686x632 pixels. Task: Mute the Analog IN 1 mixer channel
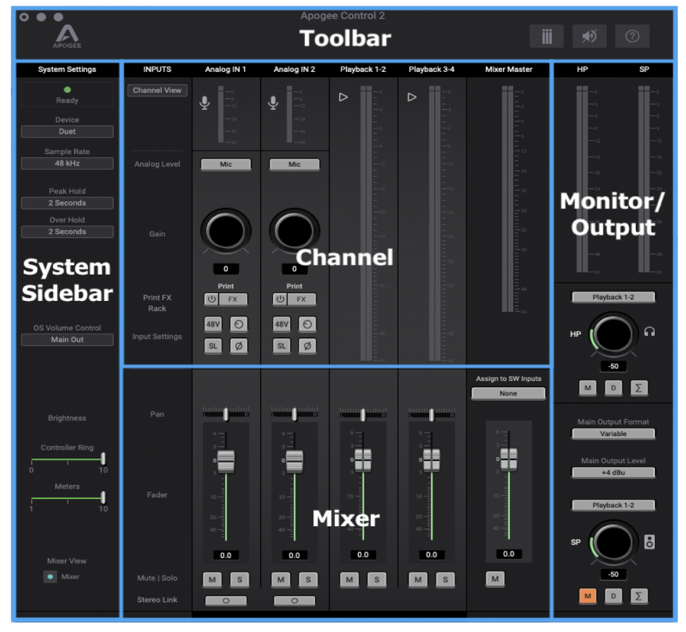coord(212,580)
